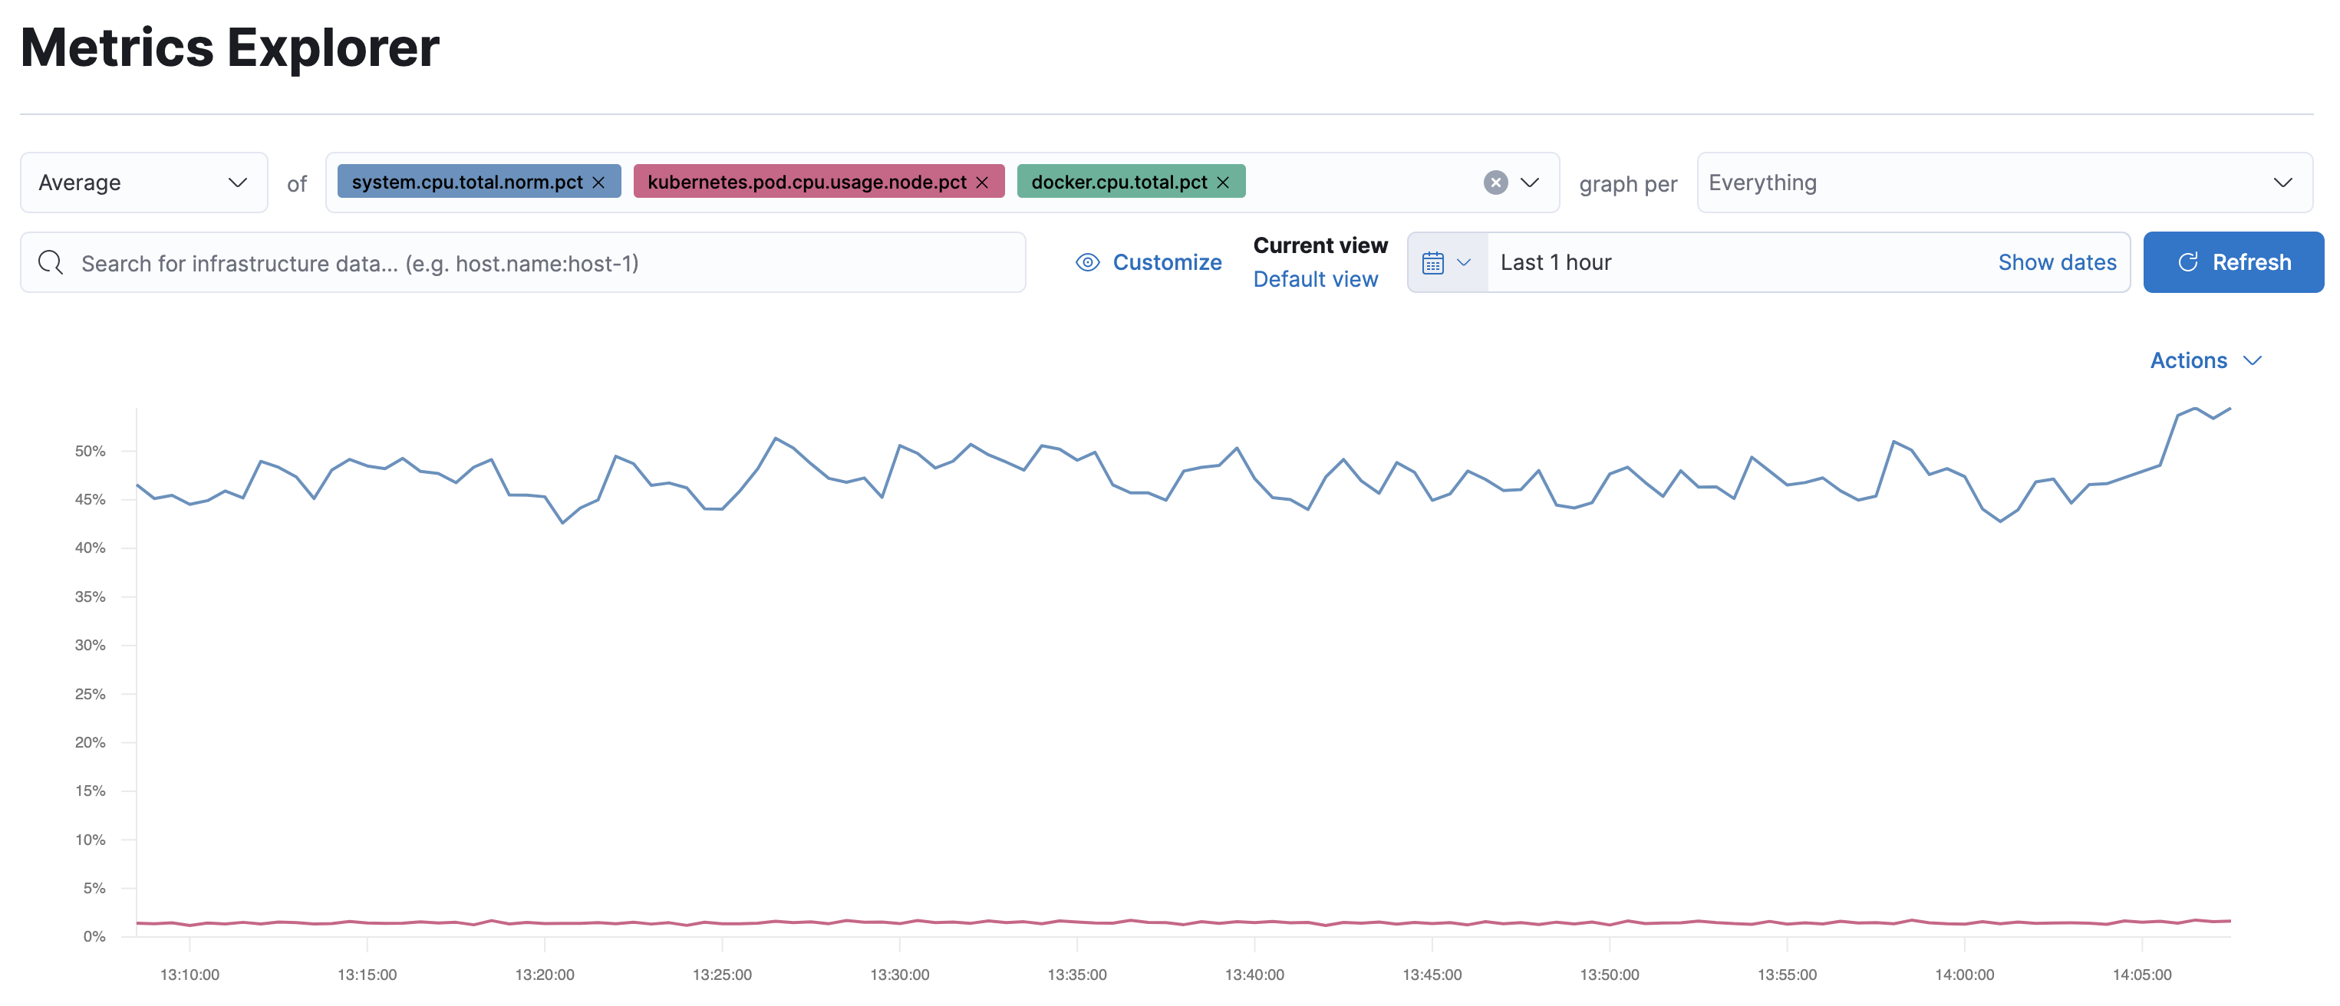The height and width of the screenshot is (1006, 2340).
Task: Open the Average aggregation dropdown
Action: tap(143, 182)
